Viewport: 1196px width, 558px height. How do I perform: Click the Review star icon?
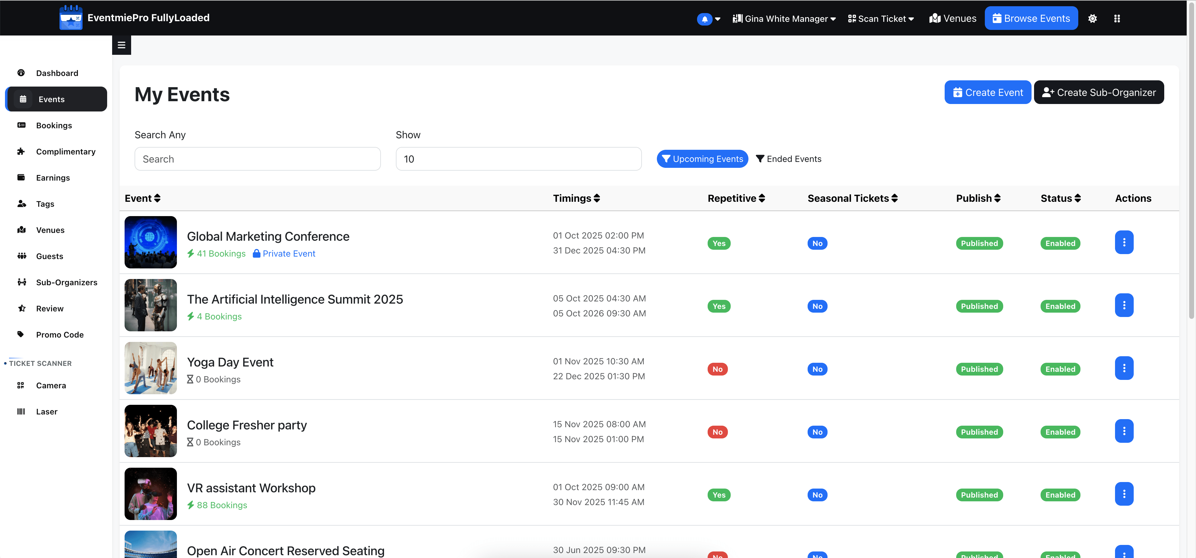point(21,308)
